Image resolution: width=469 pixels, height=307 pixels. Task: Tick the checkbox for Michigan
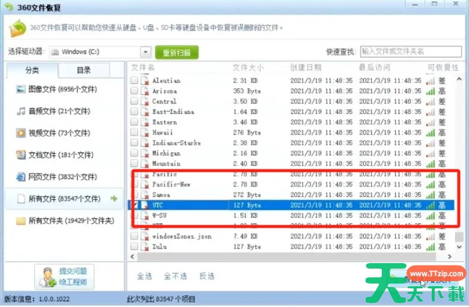[x=134, y=153]
